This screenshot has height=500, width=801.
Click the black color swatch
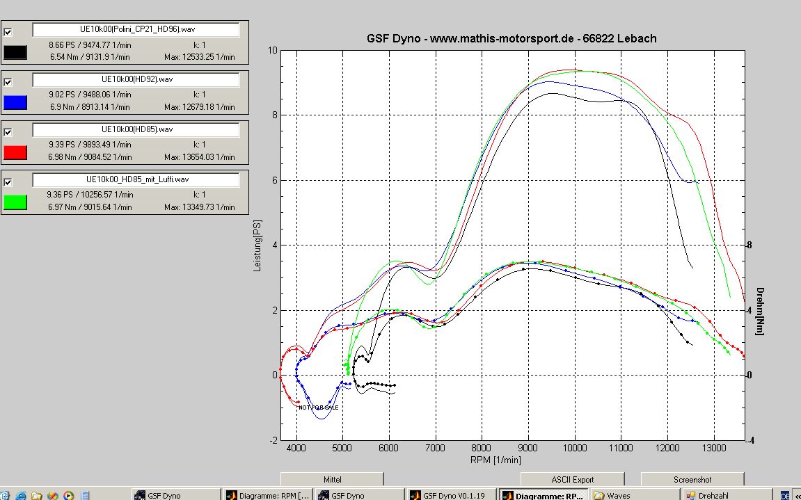(x=15, y=52)
